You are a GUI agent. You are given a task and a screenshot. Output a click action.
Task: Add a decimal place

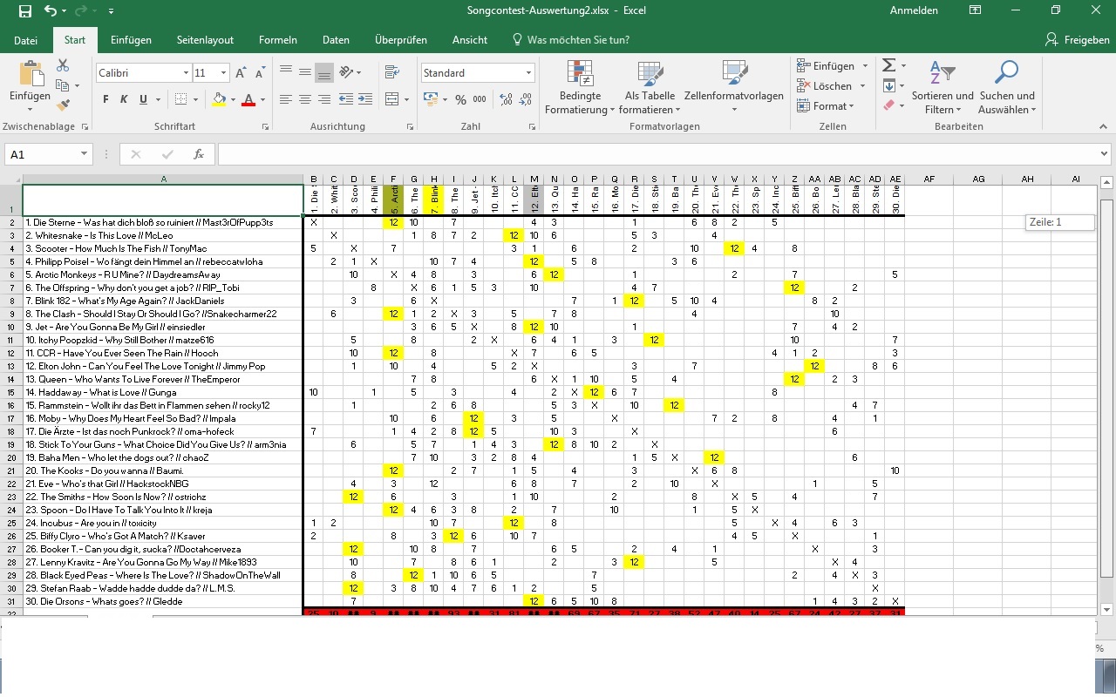(x=507, y=99)
